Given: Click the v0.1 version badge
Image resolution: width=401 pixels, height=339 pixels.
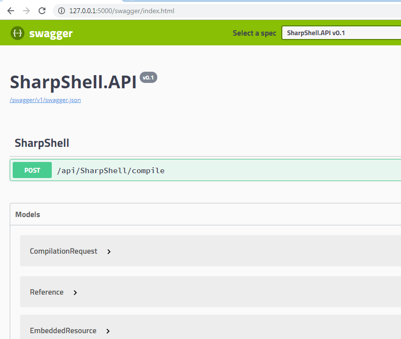Looking at the screenshot, I should 148,78.
